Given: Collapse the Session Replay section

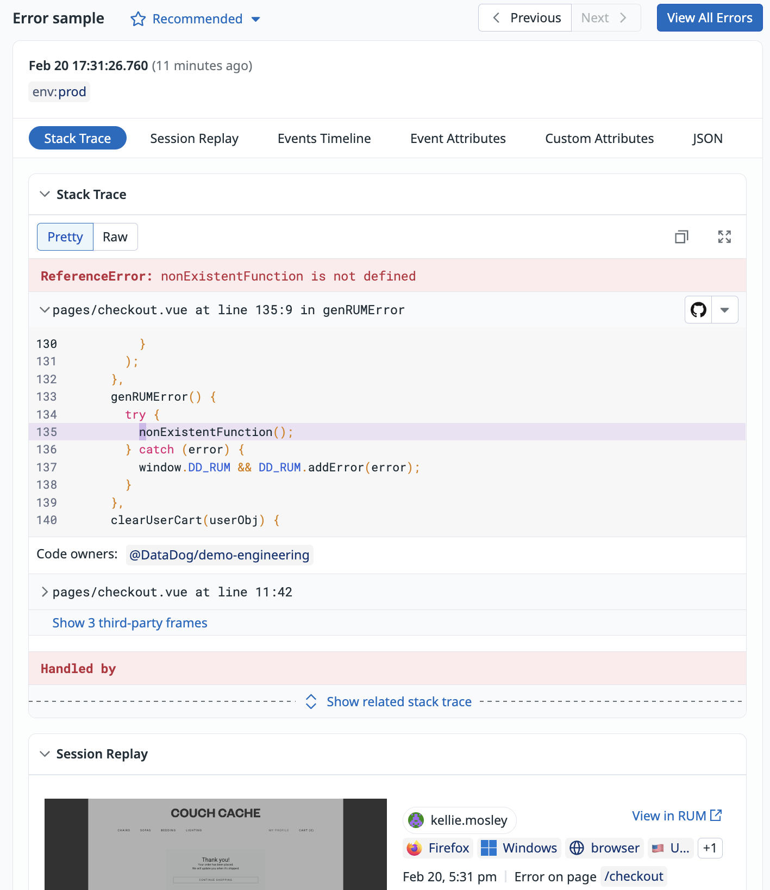Looking at the screenshot, I should click(x=45, y=754).
